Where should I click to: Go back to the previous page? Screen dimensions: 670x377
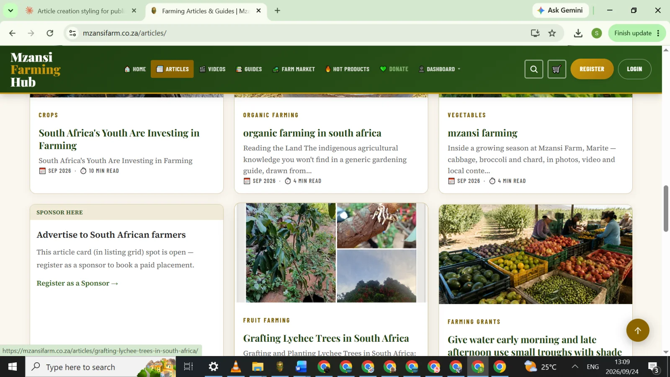click(12, 33)
